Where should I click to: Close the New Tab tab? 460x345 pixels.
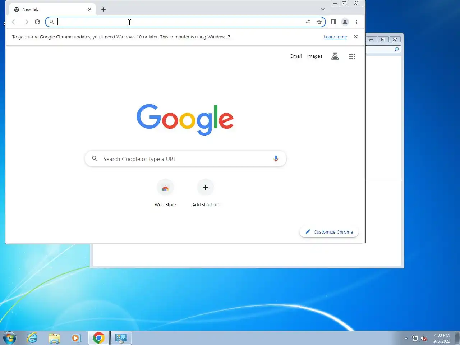click(90, 9)
